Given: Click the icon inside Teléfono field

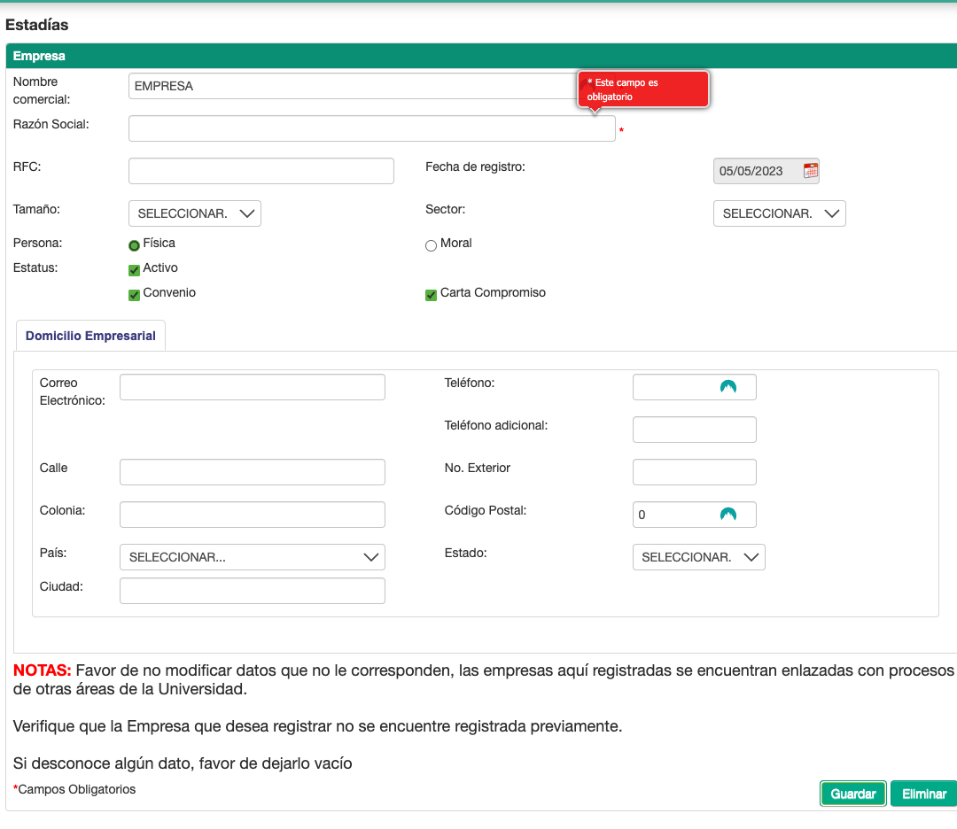Looking at the screenshot, I should (x=727, y=387).
